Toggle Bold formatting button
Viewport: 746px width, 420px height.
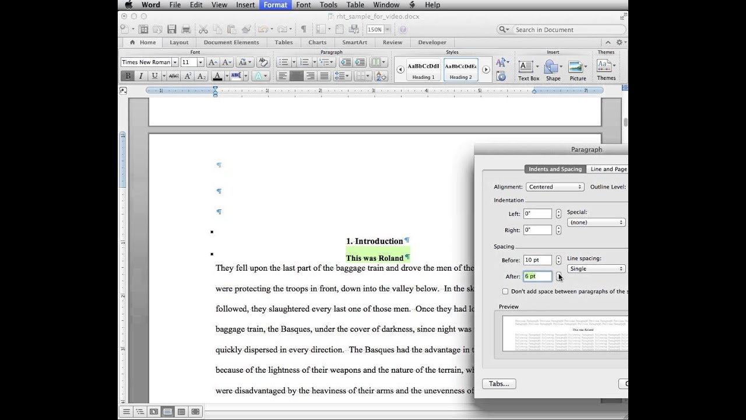[x=128, y=76]
